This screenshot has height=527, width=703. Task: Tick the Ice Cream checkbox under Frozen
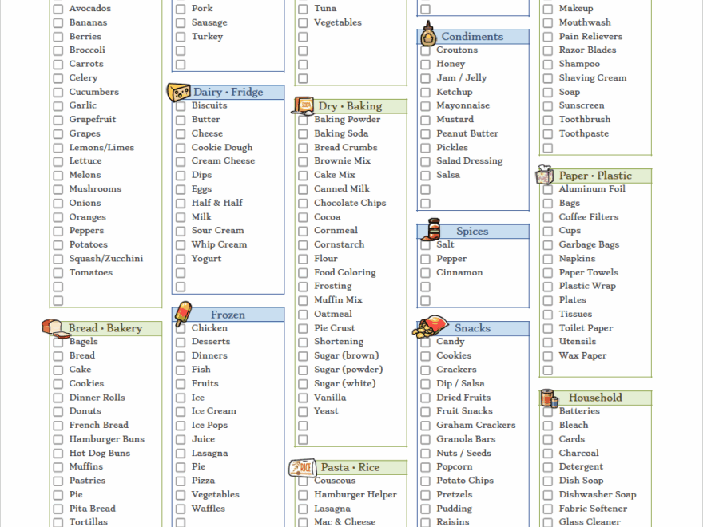pos(180,410)
